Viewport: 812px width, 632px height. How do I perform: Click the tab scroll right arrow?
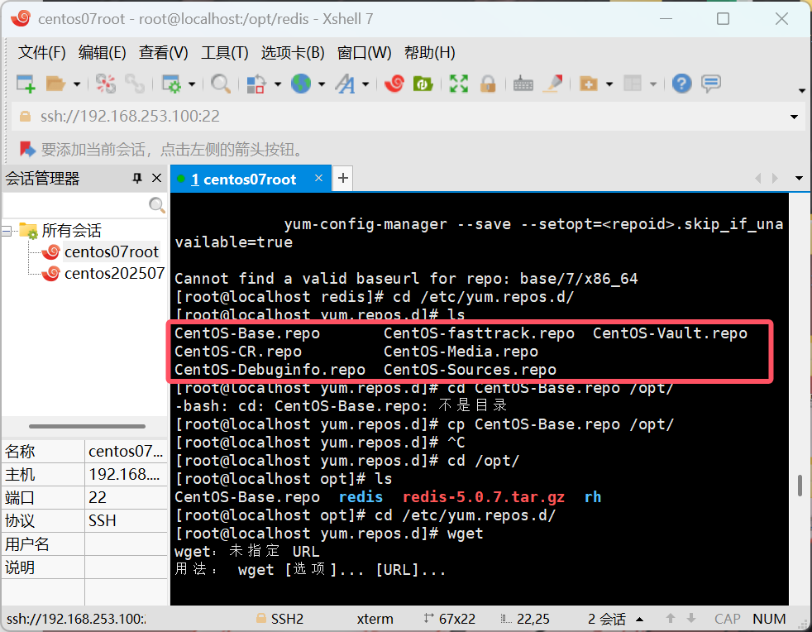[x=776, y=178]
